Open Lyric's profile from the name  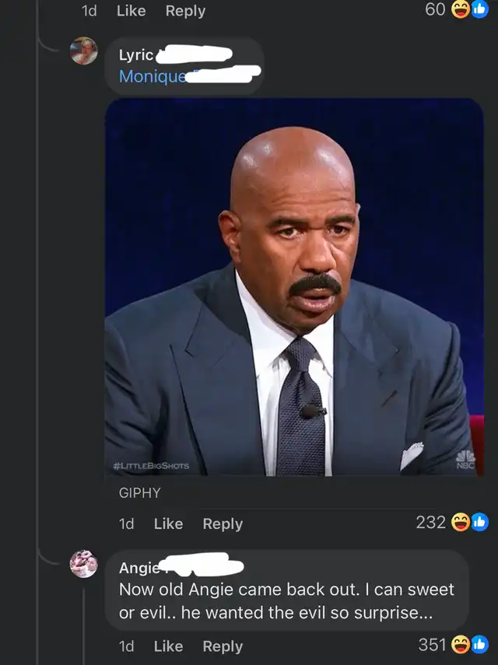coord(136,54)
